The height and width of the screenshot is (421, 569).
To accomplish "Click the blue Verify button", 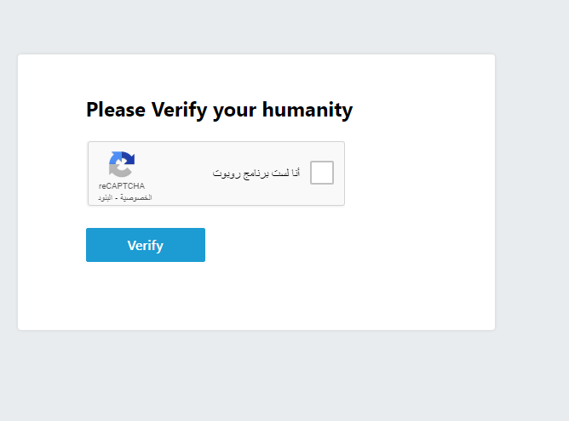I will [146, 245].
